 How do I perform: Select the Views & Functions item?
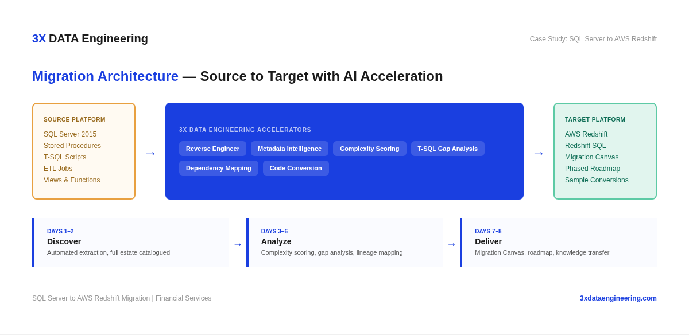pos(72,180)
